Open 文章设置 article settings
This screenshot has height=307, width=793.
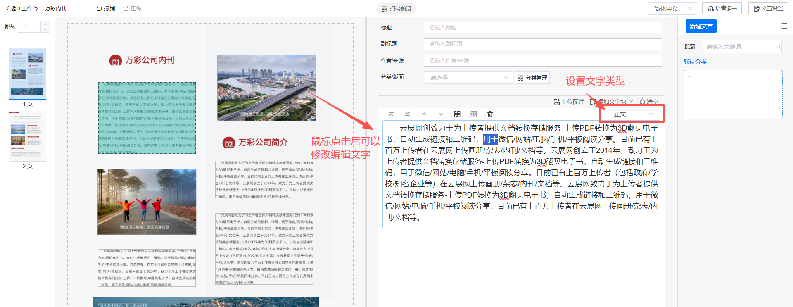tap(768, 9)
